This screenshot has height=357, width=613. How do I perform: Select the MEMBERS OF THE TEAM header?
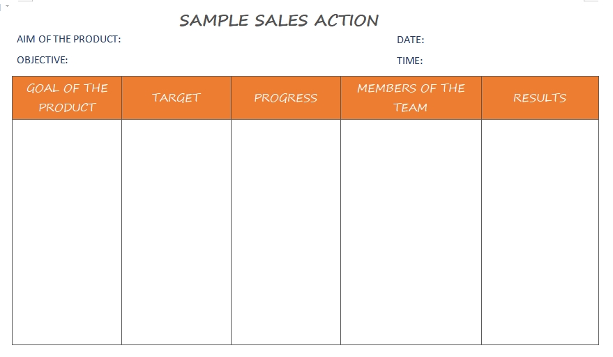[x=411, y=97]
